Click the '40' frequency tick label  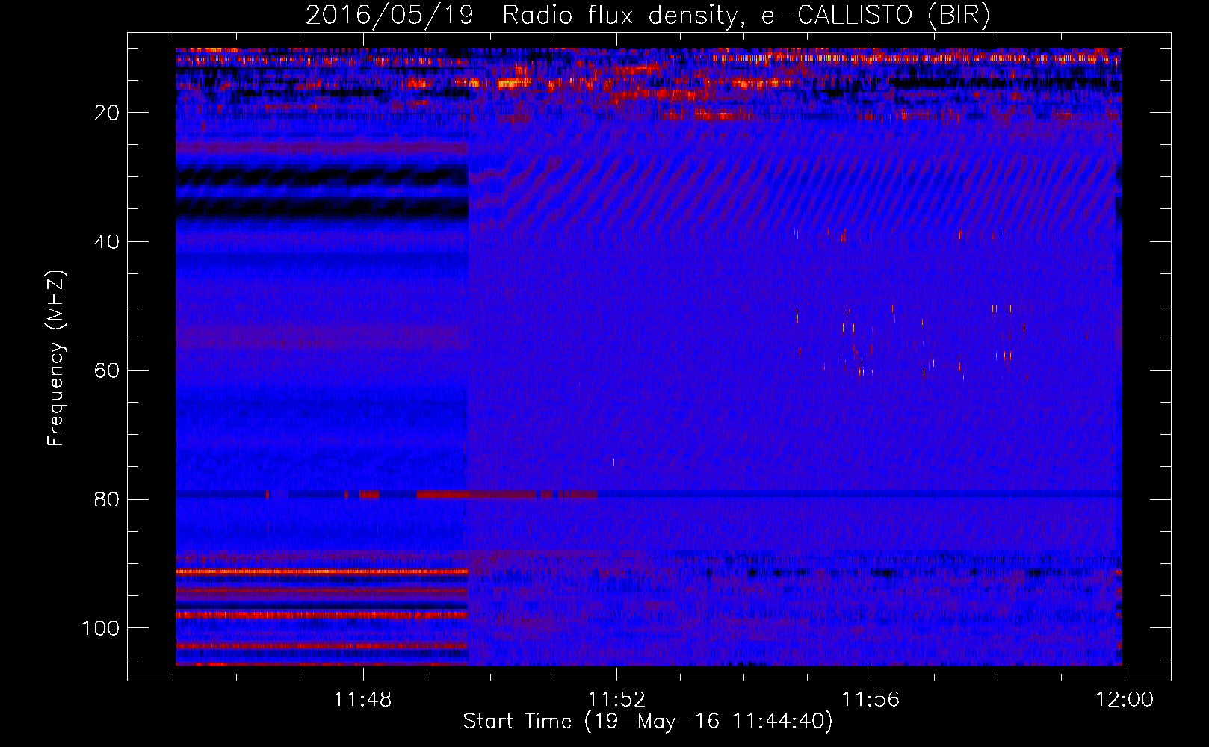[x=106, y=242]
